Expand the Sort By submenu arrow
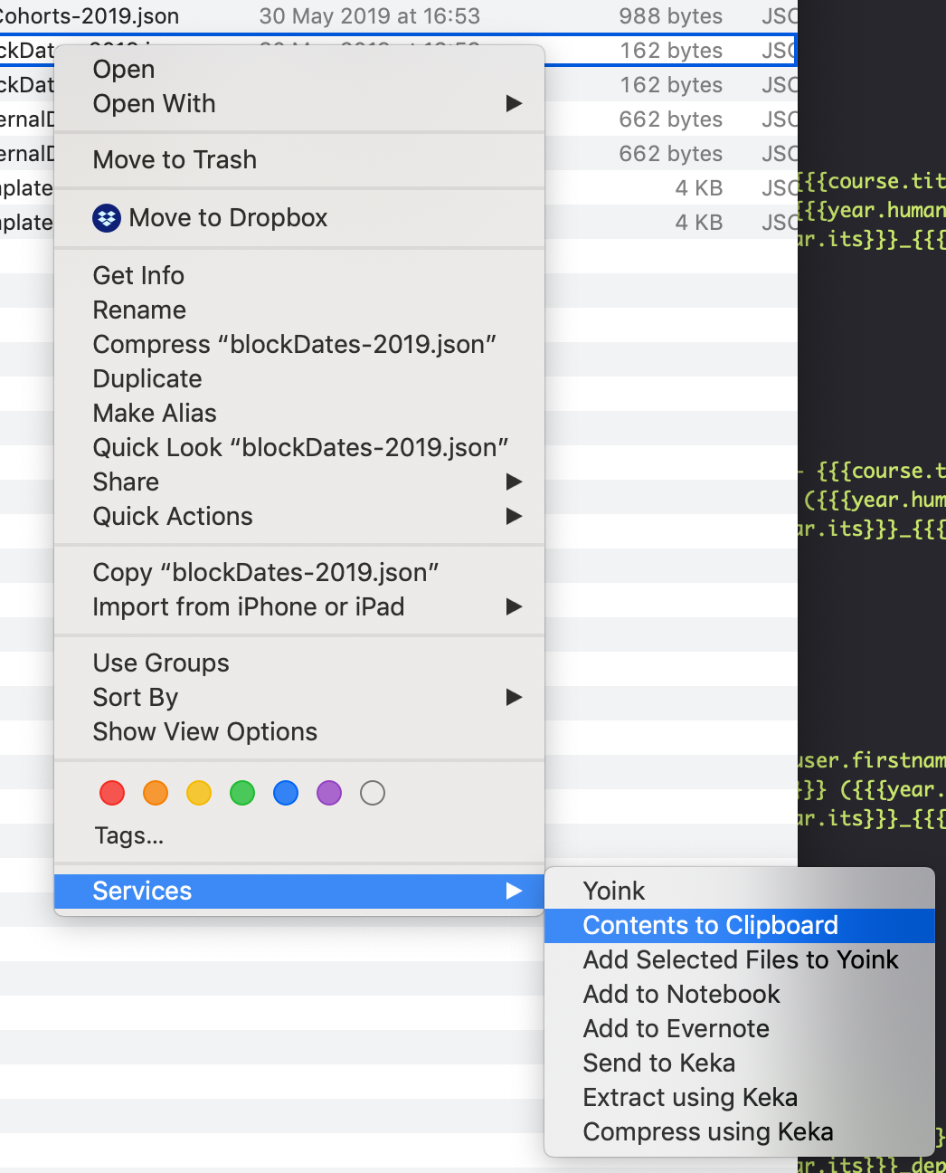Image resolution: width=946 pixels, height=1173 pixels. [x=514, y=697]
